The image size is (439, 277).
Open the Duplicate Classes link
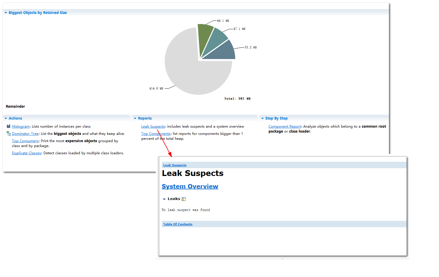[26, 153]
